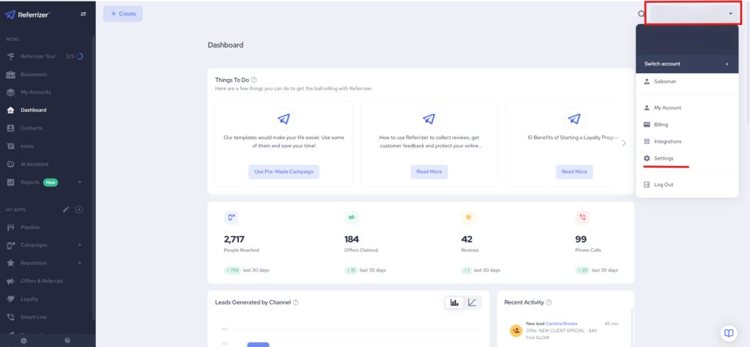Expand the Reputation submenu

pos(79,262)
